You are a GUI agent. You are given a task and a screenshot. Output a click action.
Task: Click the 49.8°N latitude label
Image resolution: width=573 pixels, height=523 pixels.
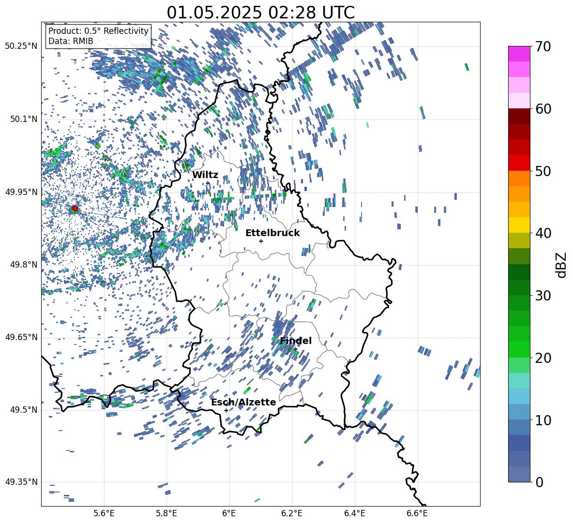pyautogui.click(x=24, y=265)
